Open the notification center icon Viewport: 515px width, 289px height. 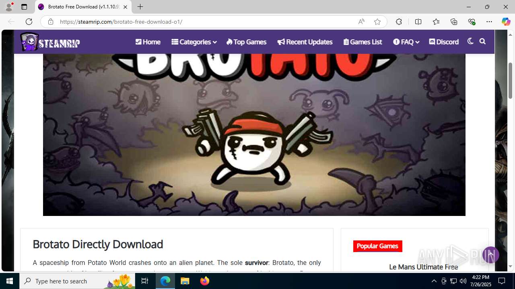pyautogui.click(x=502, y=281)
